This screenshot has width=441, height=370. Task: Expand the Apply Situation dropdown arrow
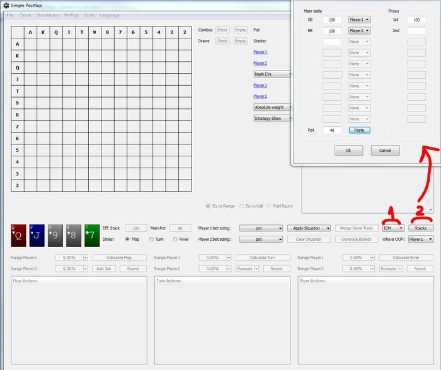pos(328,228)
